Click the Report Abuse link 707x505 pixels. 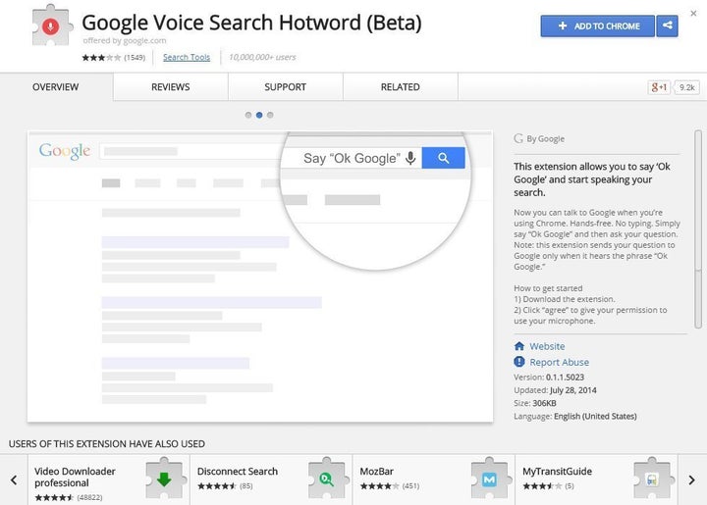559,362
